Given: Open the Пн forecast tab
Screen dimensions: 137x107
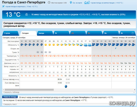Looking at the screenshot, I should (x=105, y=33).
